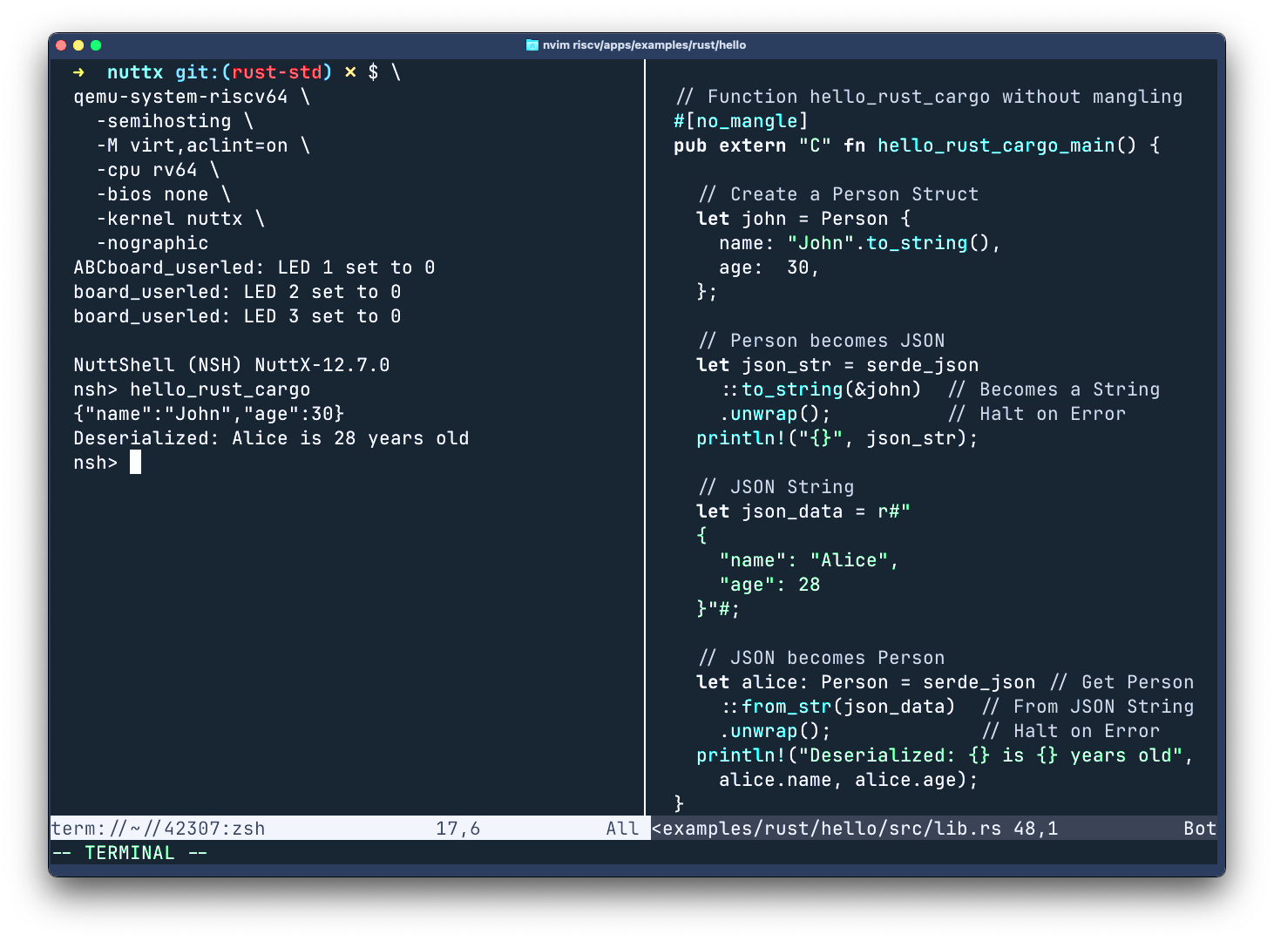Maximize the window with the green button
The width and height of the screenshot is (1274, 941).
(96, 45)
